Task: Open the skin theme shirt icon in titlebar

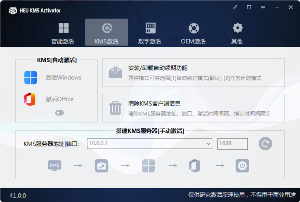Action: 249,7
